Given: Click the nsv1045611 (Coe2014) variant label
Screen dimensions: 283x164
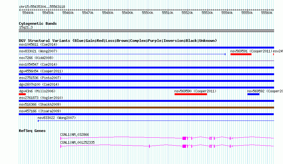Looking at the screenshot, I should pyautogui.click(x=38, y=44).
